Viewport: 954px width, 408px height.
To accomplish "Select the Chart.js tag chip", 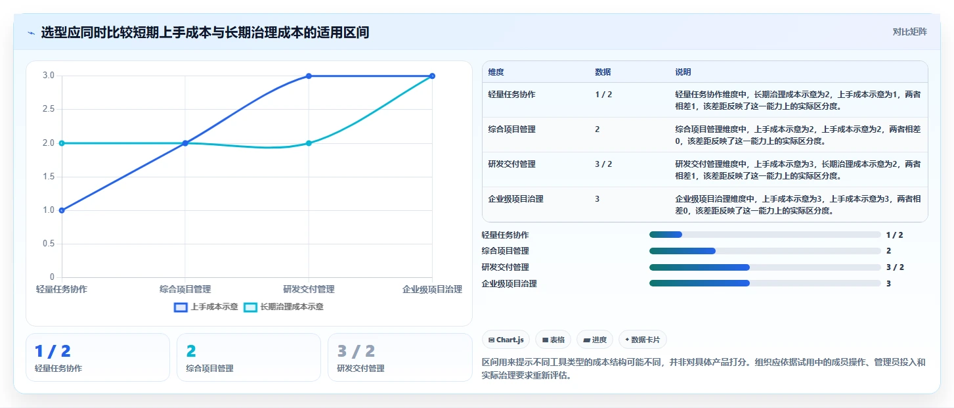I will [506, 340].
